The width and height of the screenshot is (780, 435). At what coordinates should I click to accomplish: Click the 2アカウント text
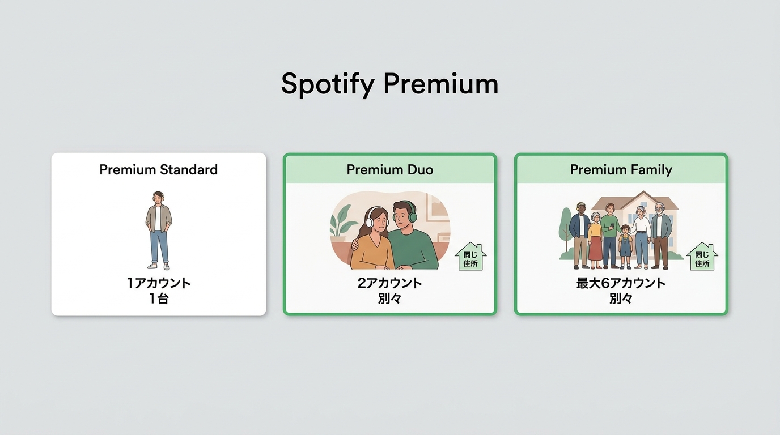(390, 283)
